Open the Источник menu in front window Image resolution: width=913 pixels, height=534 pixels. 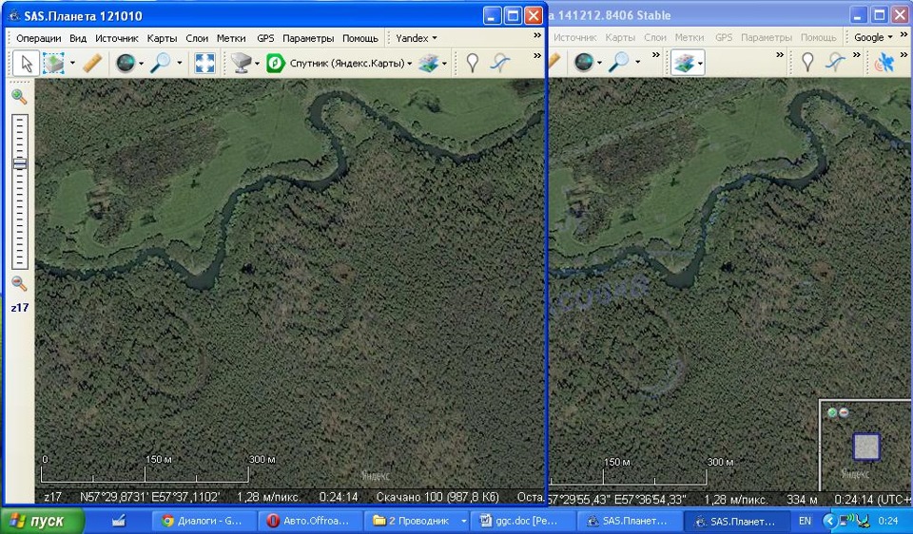[x=116, y=38]
